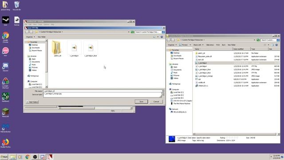Click back arrow in Explorer window

[x=169, y=40]
